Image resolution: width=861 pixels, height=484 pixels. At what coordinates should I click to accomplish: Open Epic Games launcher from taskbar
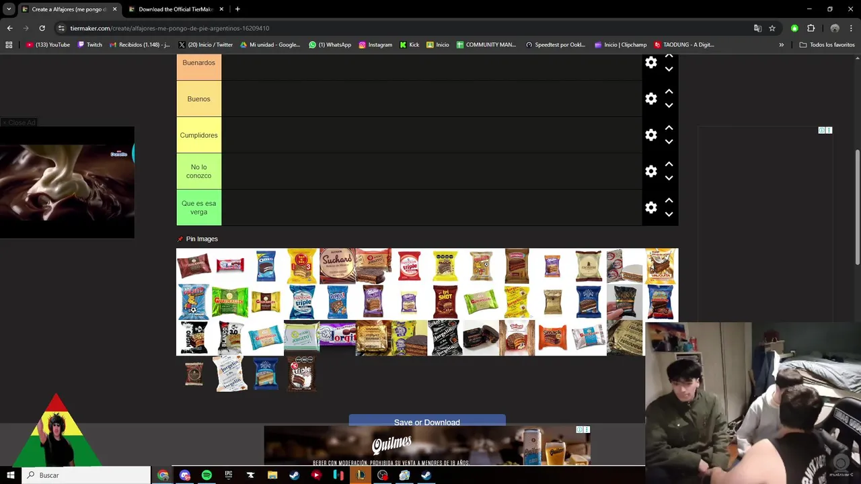point(229,475)
